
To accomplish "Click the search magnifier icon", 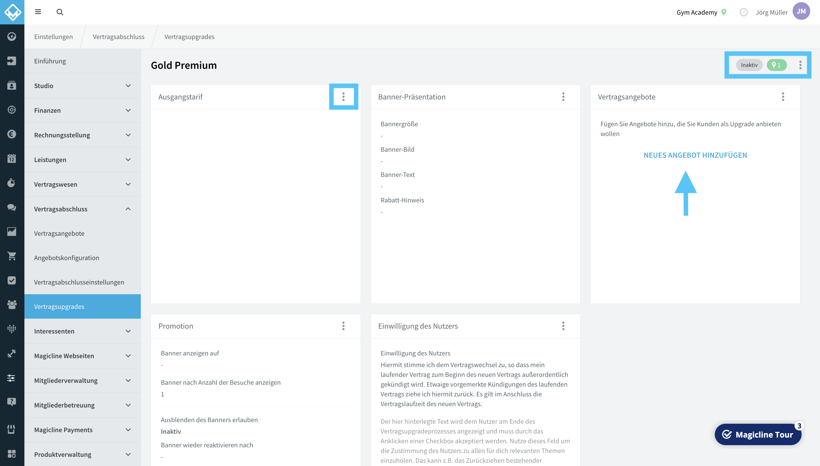I will (x=60, y=12).
